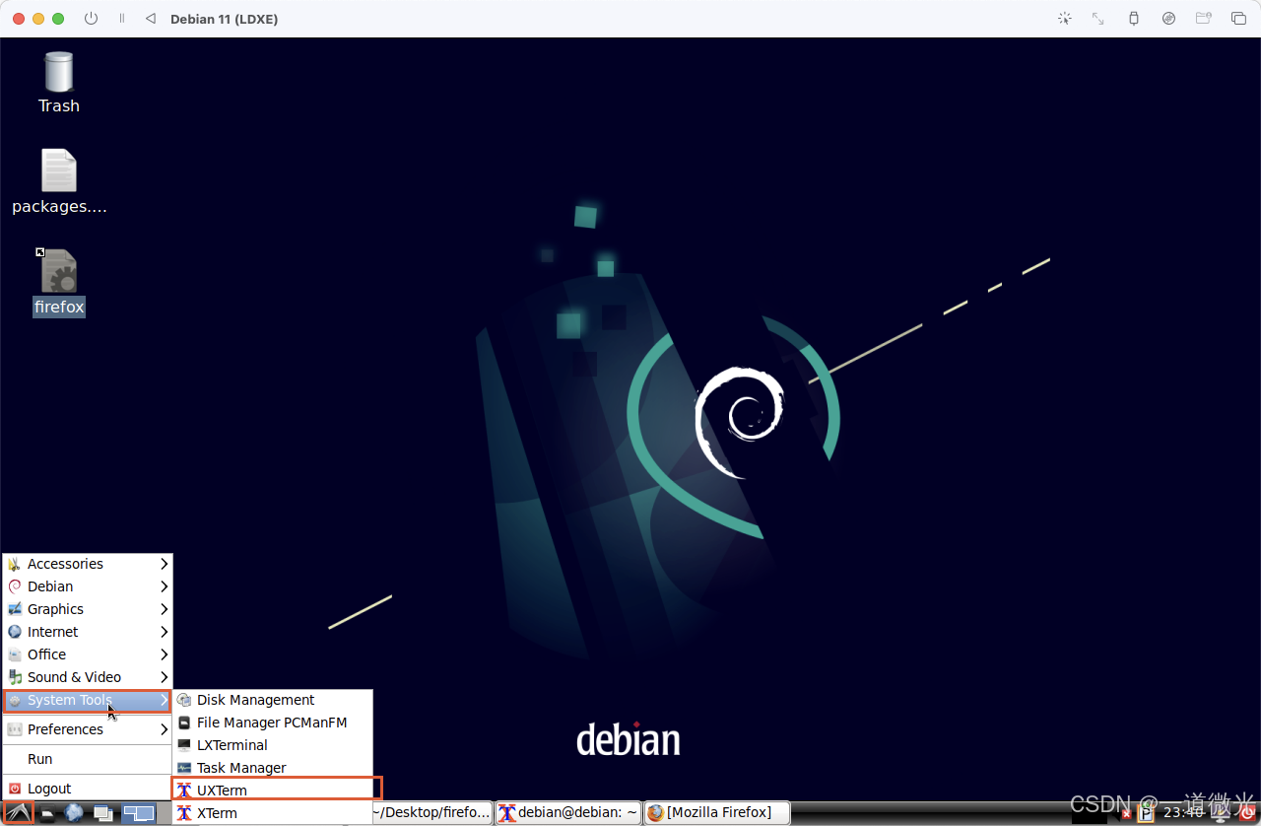Open web browser globe taskbar launcher

tap(74, 813)
